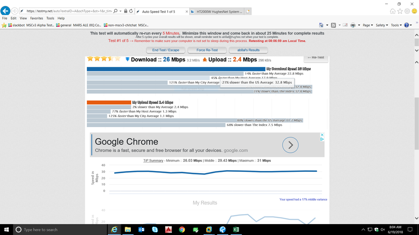Click the End Test / Escape button
The height and width of the screenshot is (235, 419).
(x=166, y=50)
